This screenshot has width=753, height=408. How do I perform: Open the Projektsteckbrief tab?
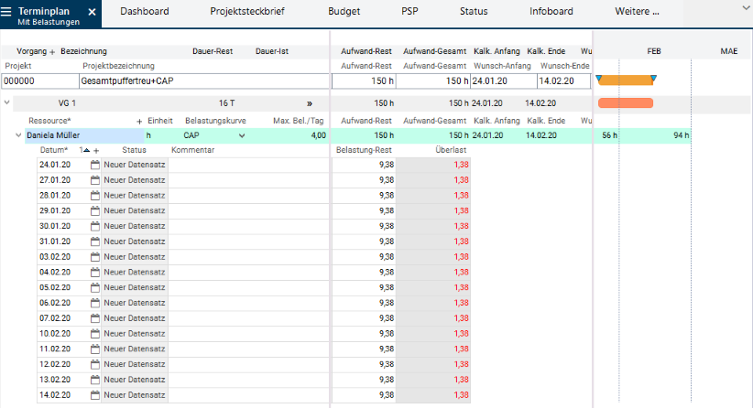pyautogui.click(x=247, y=11)
